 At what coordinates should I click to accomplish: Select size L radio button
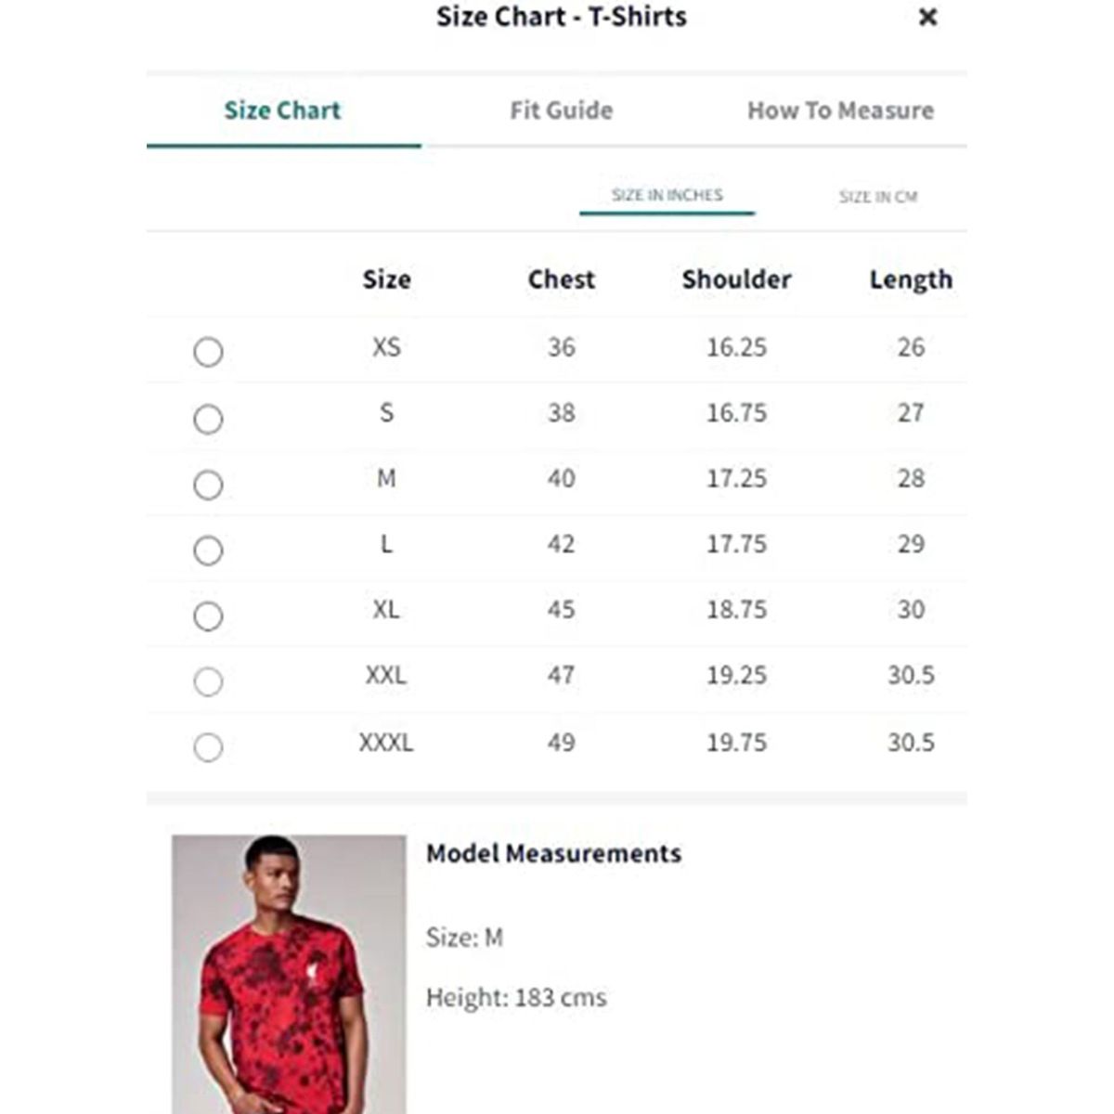pyautogui.click(x=208, y=551)
